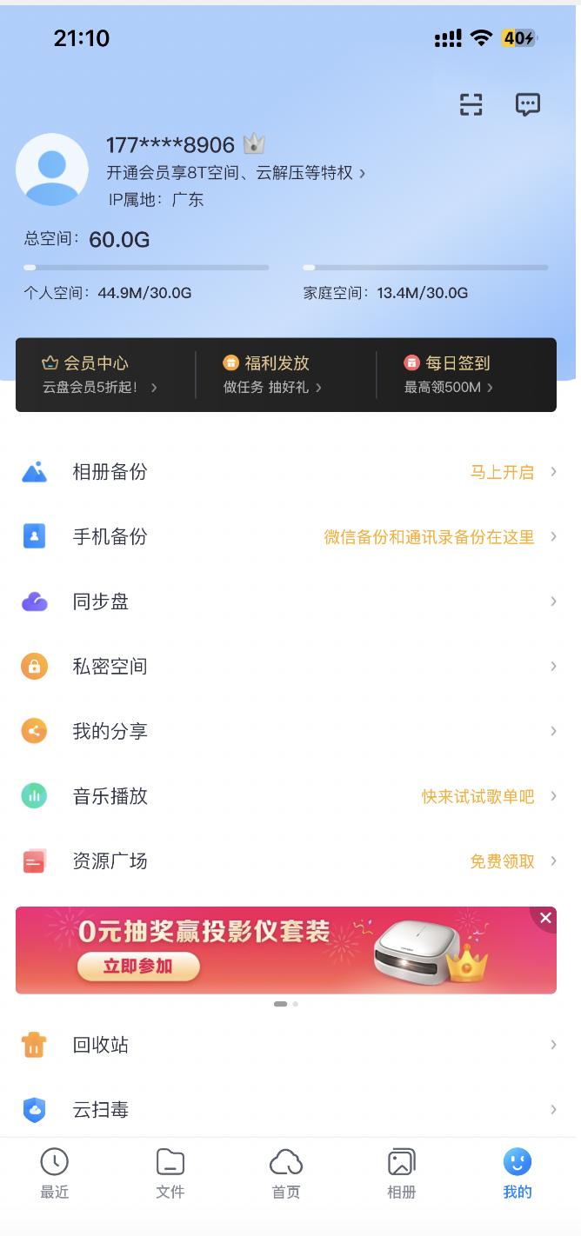The image size is (581, 1236).
Task: Select the 云扫毒 antivirus icon
Action: point(34,1109)
